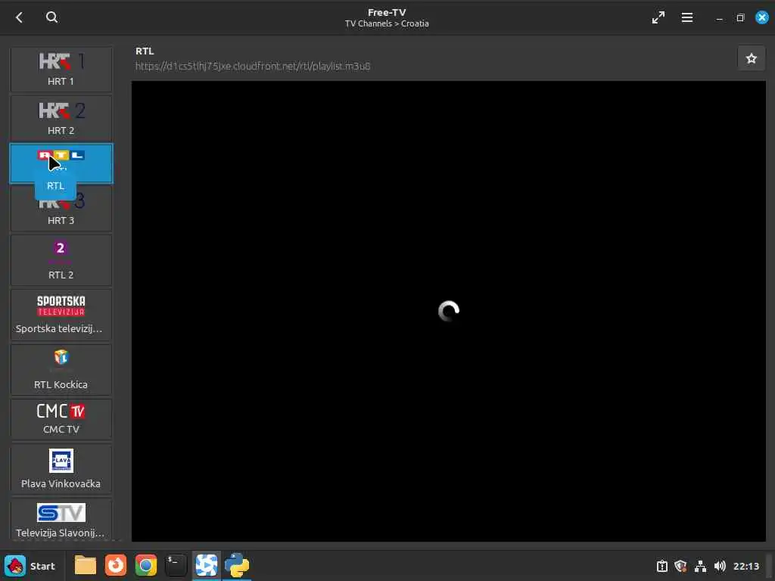Open the hamburger menu
This screenshot has height=581, width=775.
pos(686,18)
